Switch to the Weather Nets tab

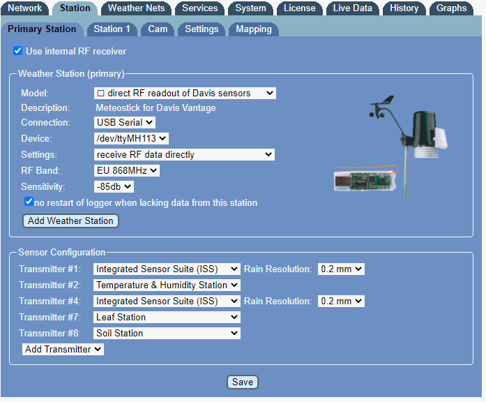[136, 8]
